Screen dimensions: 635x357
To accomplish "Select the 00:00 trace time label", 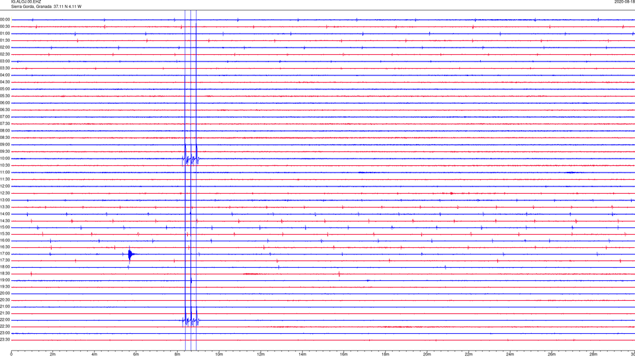I will pyautogui.click(x=5, y=19).
